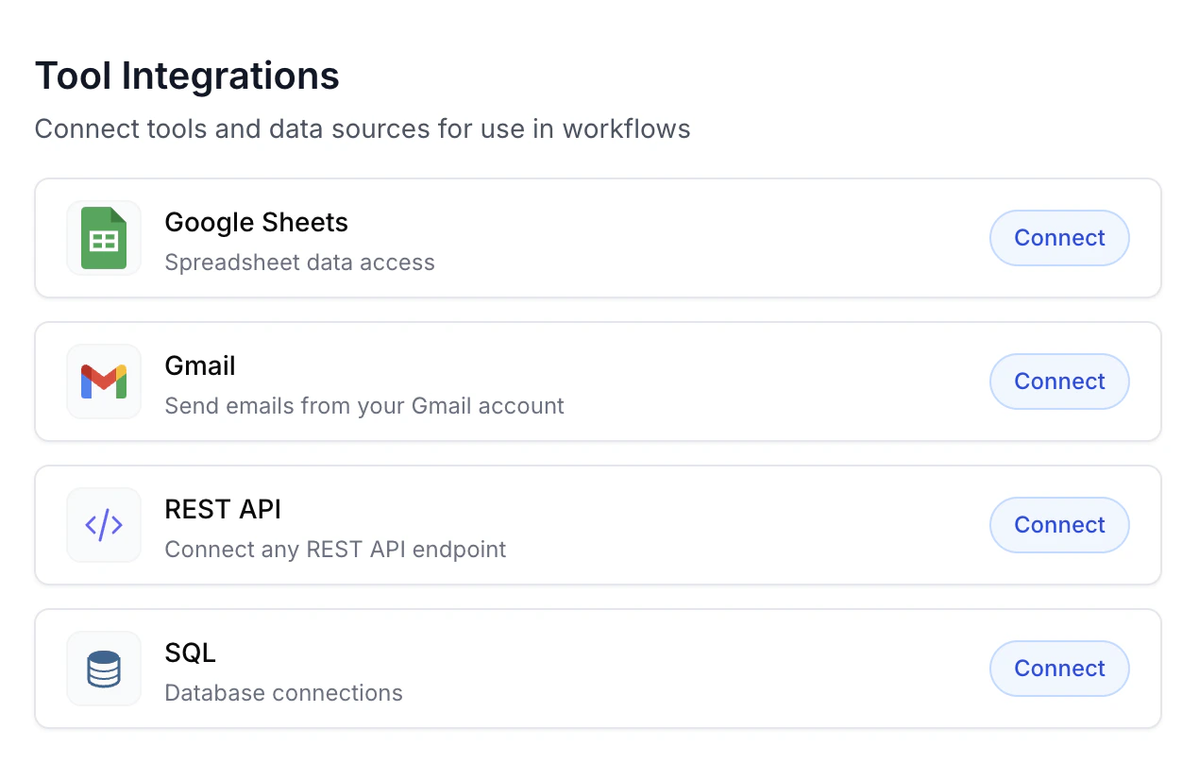Click the 'Send emails from your Gmail account' text
The image size is (1182, 780).
click(364, 406)
